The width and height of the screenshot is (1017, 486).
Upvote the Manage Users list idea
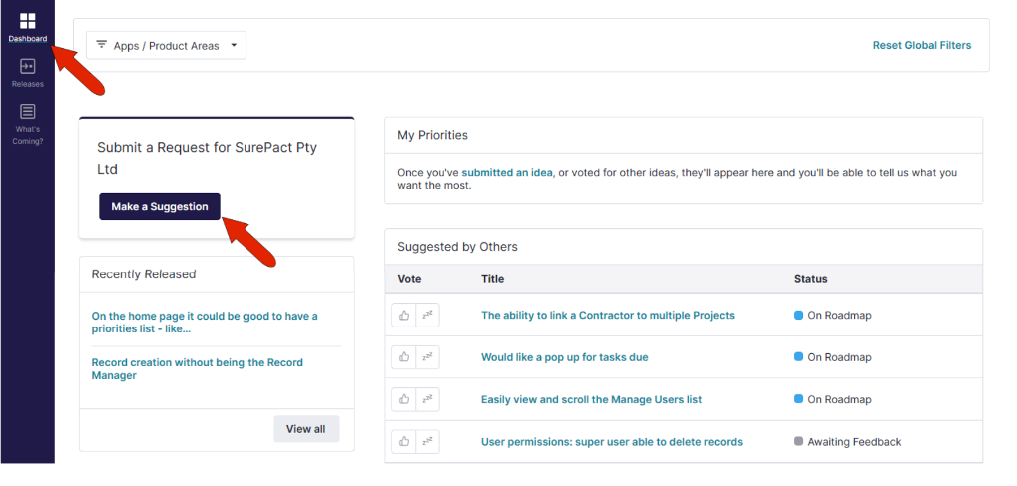pos(404,399)
